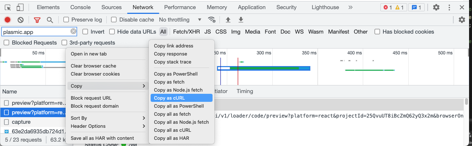Toggle the device toolbar icon
472x146 pixels.
[x=20, y=7]
